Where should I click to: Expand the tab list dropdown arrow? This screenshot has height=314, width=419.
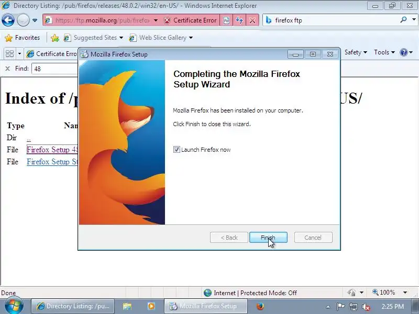coord(19,54)
